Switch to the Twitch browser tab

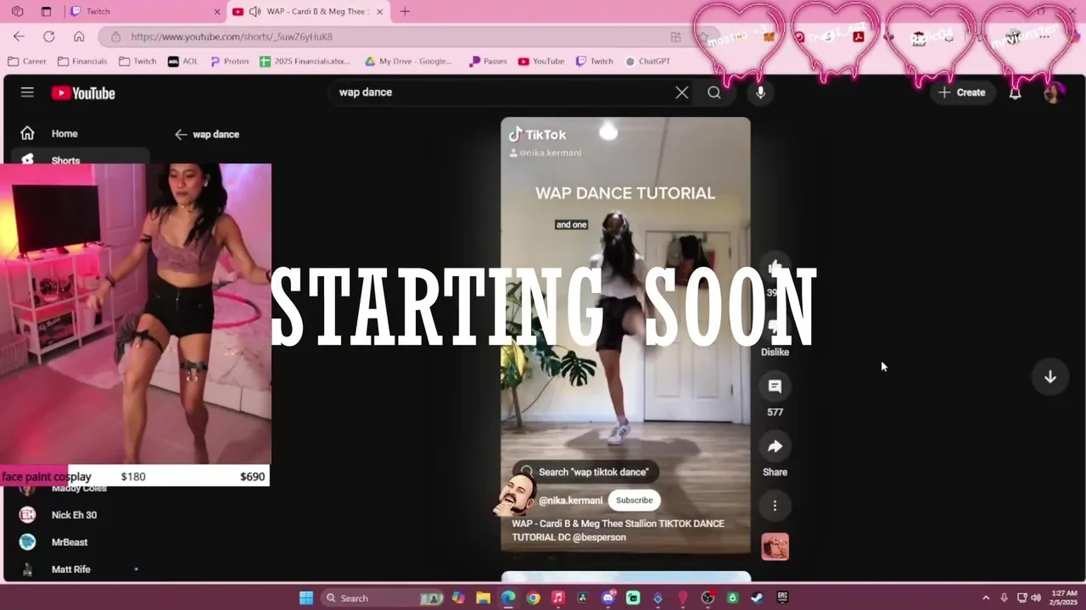pos(144,12)
